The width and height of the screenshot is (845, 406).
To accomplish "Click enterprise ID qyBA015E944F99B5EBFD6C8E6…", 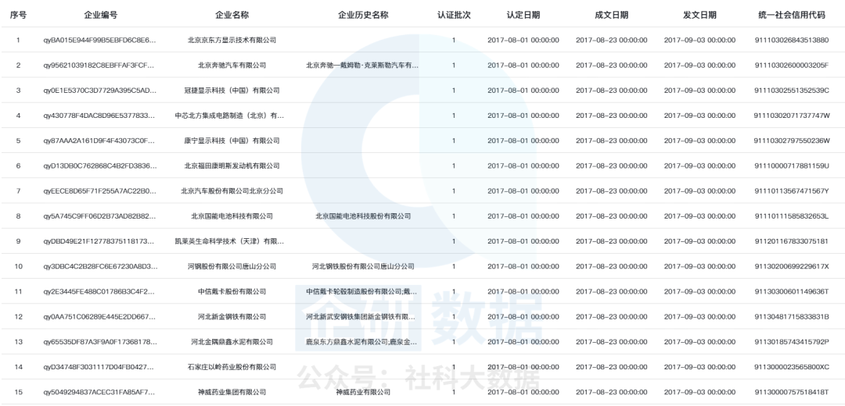I will point(101,41).
